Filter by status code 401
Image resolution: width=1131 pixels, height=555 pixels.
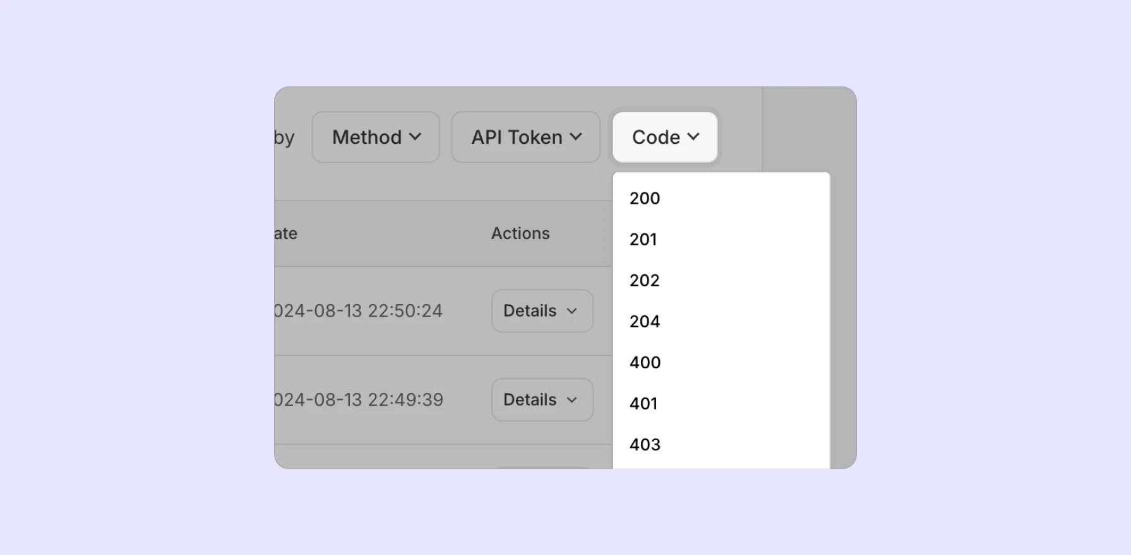[643, 403]
